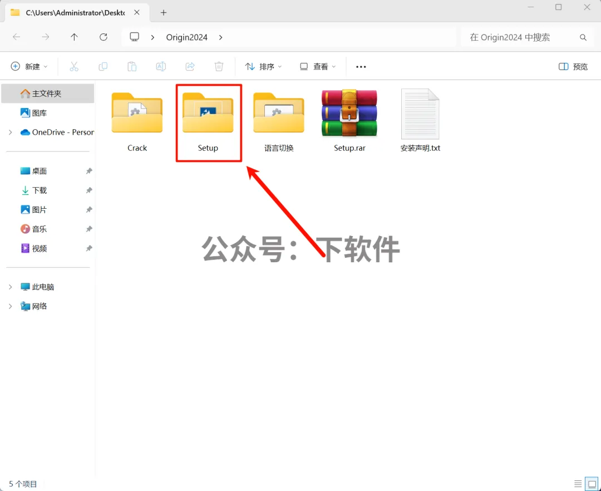Select the Cut scissors icon
The height and width of the screenshot is (491, 601).
coord(74,67)
